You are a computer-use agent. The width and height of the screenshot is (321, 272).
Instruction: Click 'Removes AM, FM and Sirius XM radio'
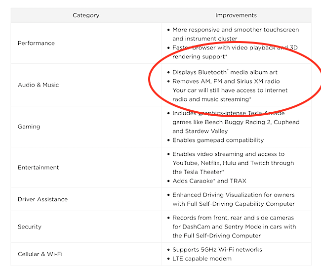226,82
